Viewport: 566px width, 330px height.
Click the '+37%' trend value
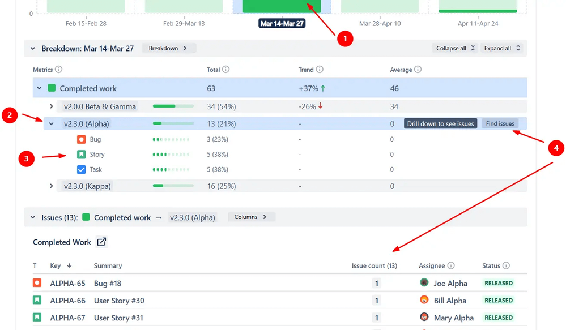(x=308, y=88)
